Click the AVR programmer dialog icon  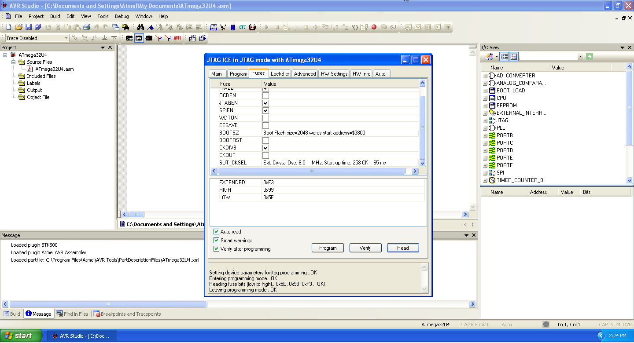click(x=139, y=38)
